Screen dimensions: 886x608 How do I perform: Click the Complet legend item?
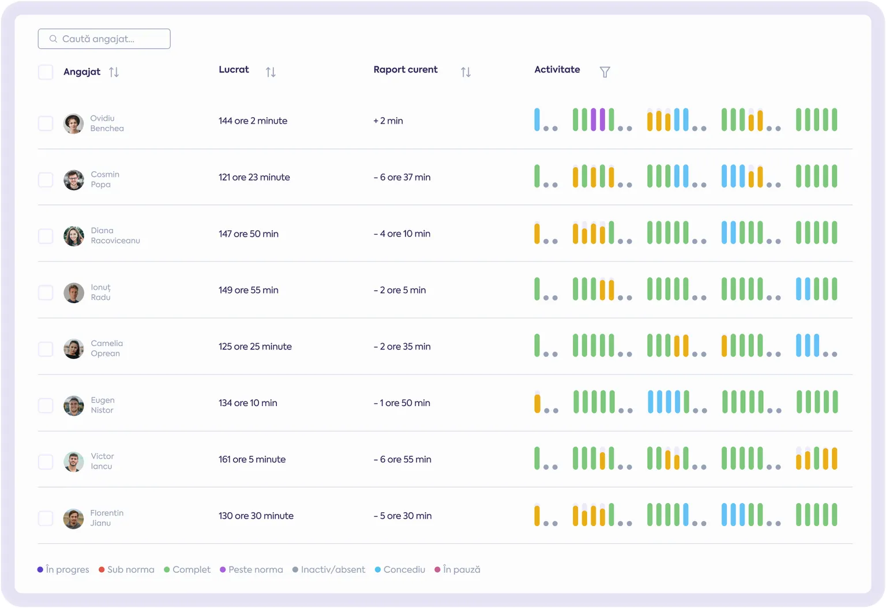pyautogui.click(x=187, y=569)
